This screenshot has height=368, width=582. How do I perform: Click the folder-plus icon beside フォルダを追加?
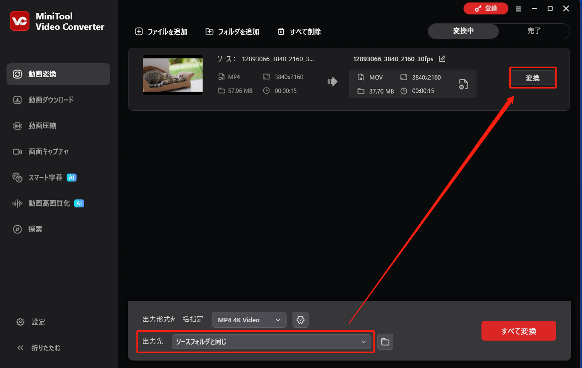(209, 31)
